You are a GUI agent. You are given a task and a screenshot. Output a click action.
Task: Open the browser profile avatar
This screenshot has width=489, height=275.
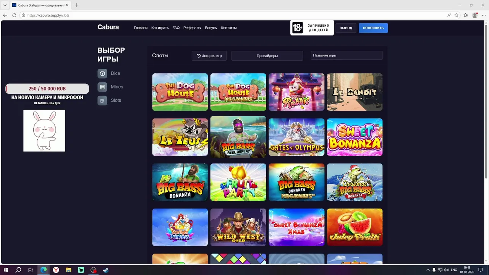pos(475,15)
